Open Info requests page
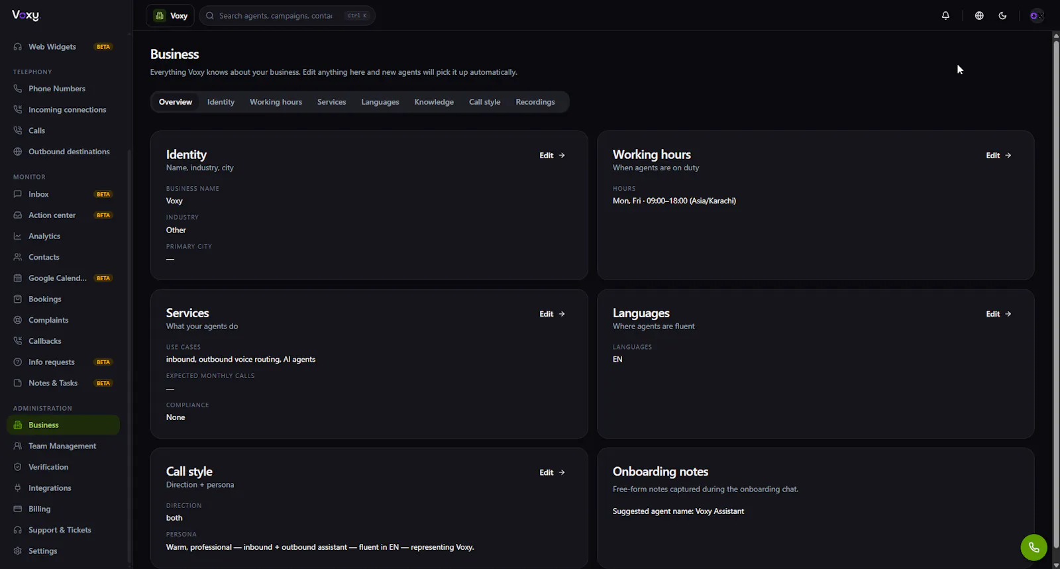Viewport: 1060px width, 569px height. tap(63, 362)
